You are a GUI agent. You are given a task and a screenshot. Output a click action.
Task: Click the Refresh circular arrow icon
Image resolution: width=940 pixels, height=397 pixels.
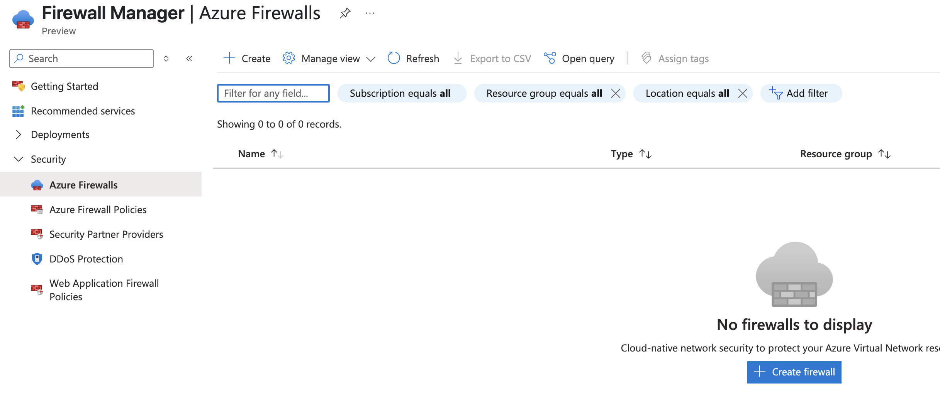[394, 58]
